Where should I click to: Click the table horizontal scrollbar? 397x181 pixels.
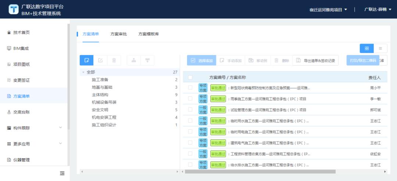[x=260, y=171]
